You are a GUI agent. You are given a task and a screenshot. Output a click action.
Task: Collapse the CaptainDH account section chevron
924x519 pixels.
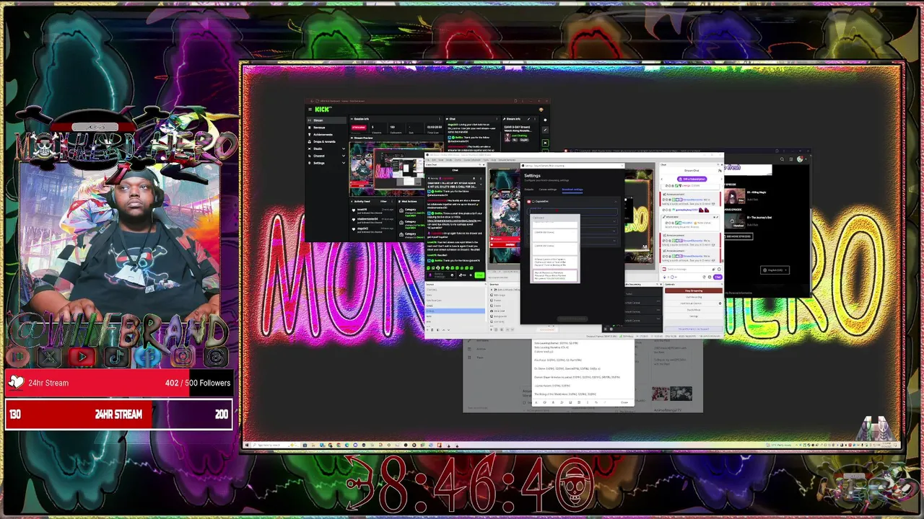[x=615, y=201]
